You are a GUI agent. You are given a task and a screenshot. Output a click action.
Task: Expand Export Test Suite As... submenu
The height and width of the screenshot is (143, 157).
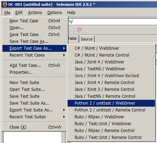click(x=34, y=110)
